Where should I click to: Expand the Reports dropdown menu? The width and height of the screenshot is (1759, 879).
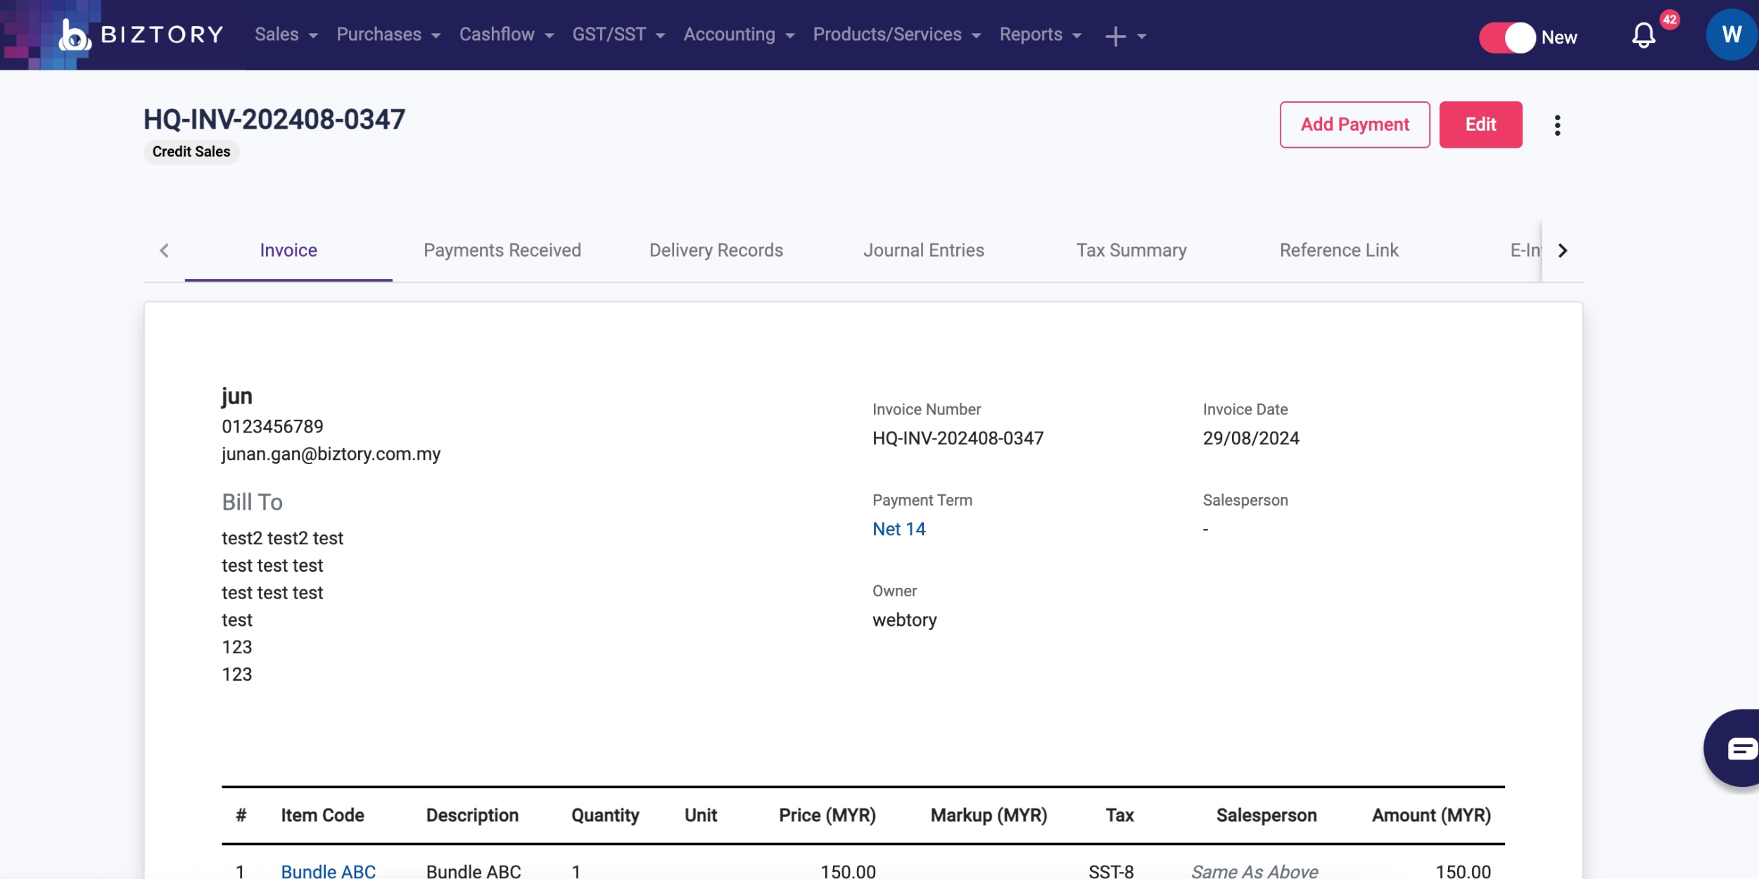pos(1040,34)
